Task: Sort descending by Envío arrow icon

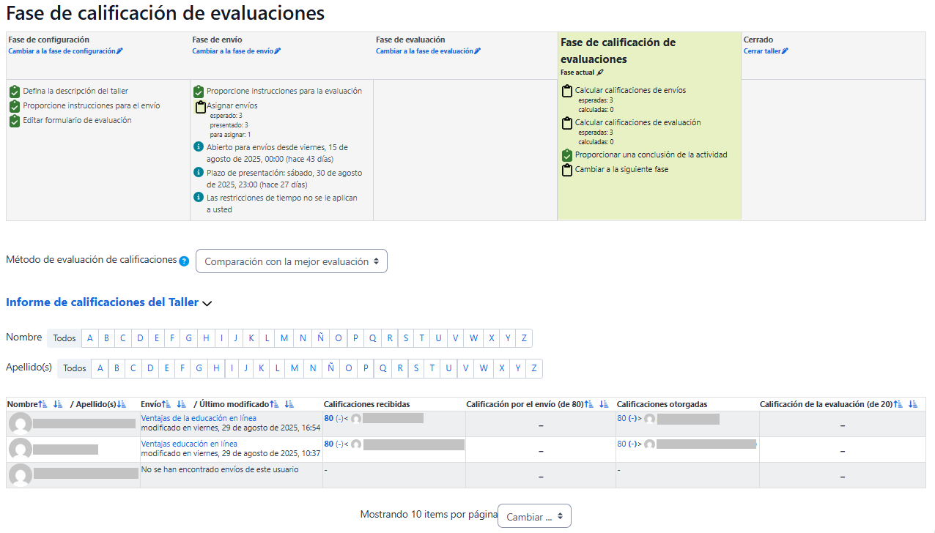Action: tap(181, 404)
